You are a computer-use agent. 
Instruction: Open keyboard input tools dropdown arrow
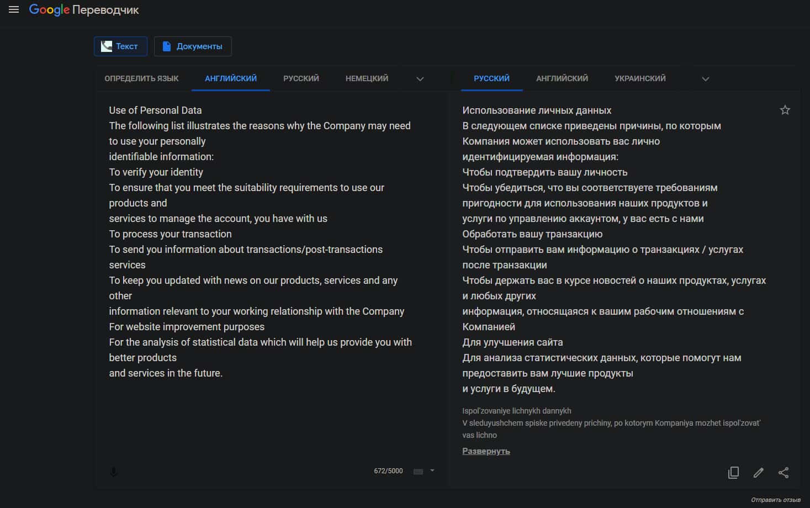point(432,471)
